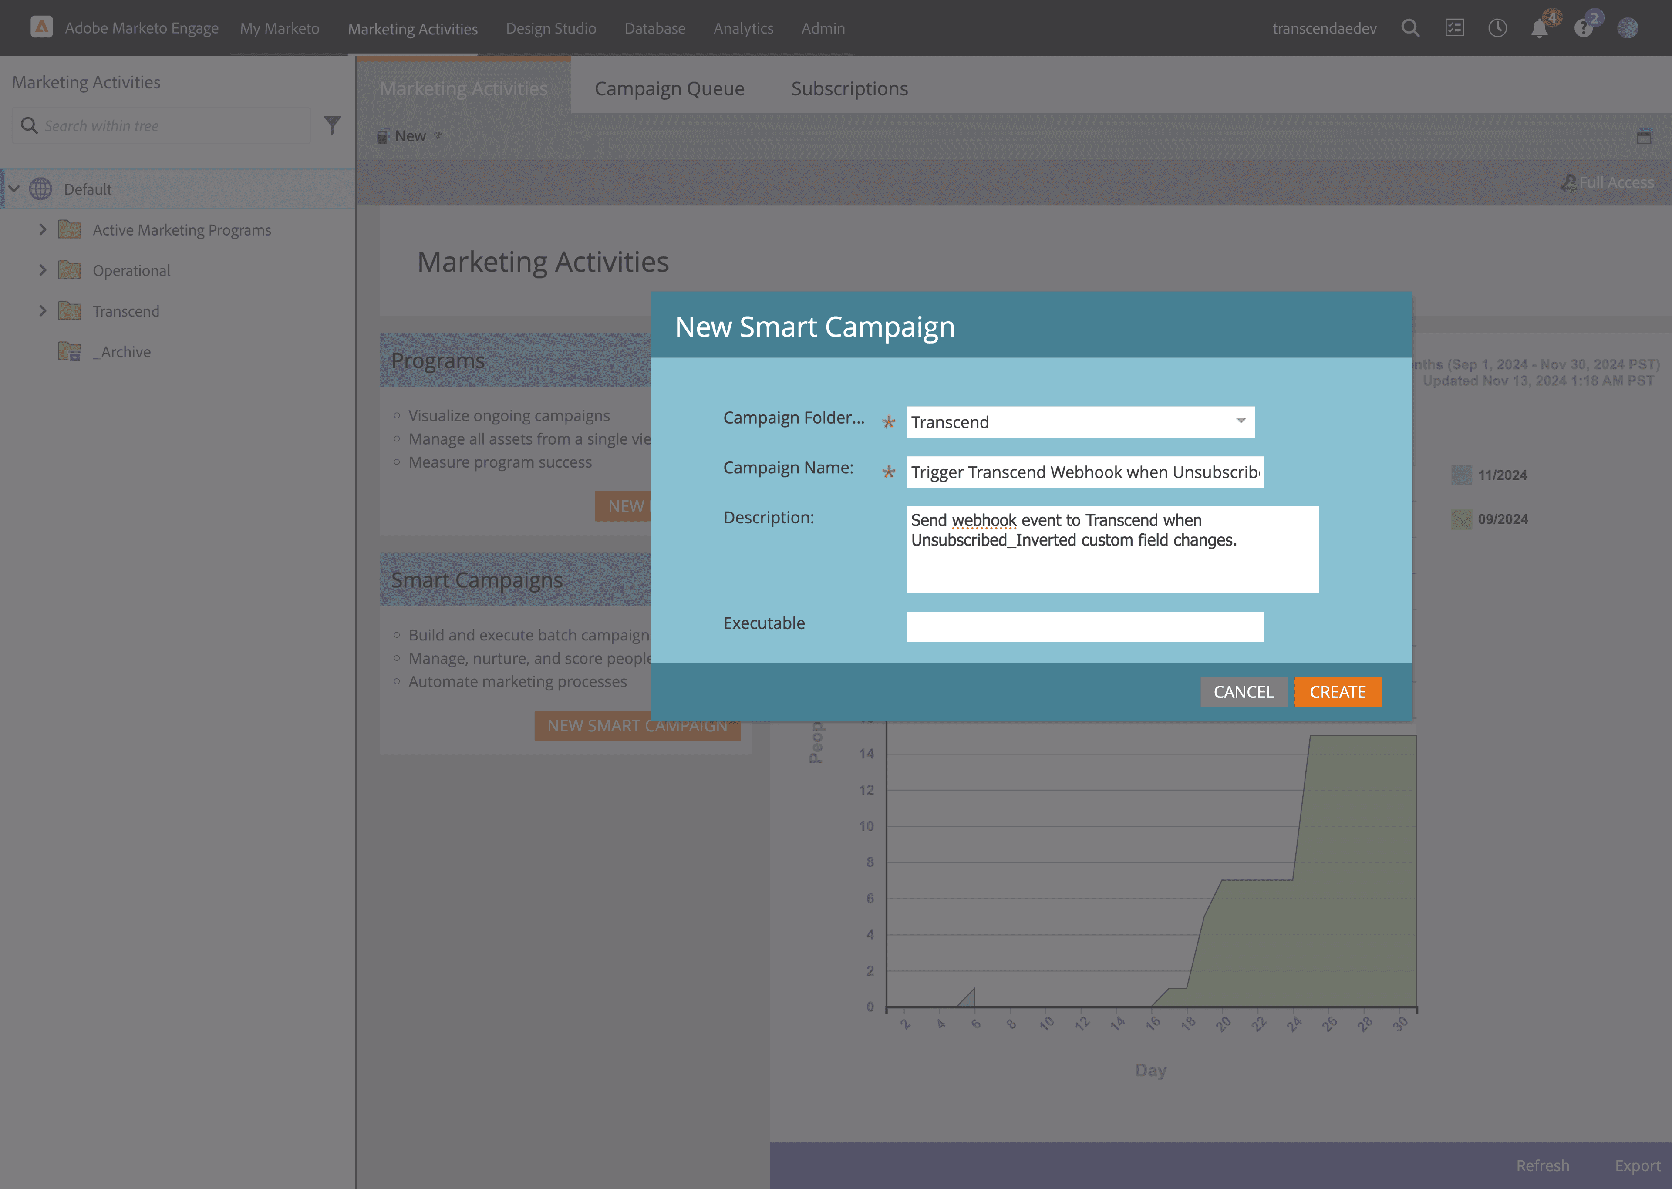This screenshot has width=1672, height=1189.
Task: Click inside the Executable input field
Action: pyautogui.click(x=1084, y=626)
